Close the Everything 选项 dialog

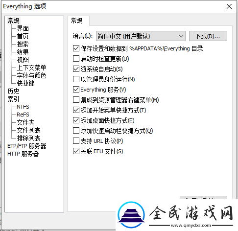pyautogui.click(x=229, y=6)
